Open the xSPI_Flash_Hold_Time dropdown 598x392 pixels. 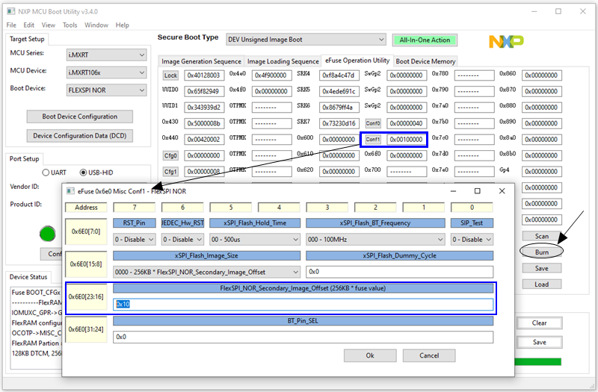click(x=255, y=240)
